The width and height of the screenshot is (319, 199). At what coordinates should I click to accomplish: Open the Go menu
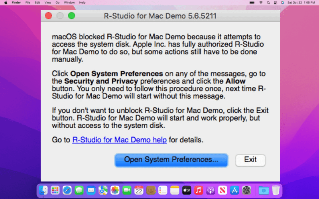pyautogui.click(x=57, y=3)
